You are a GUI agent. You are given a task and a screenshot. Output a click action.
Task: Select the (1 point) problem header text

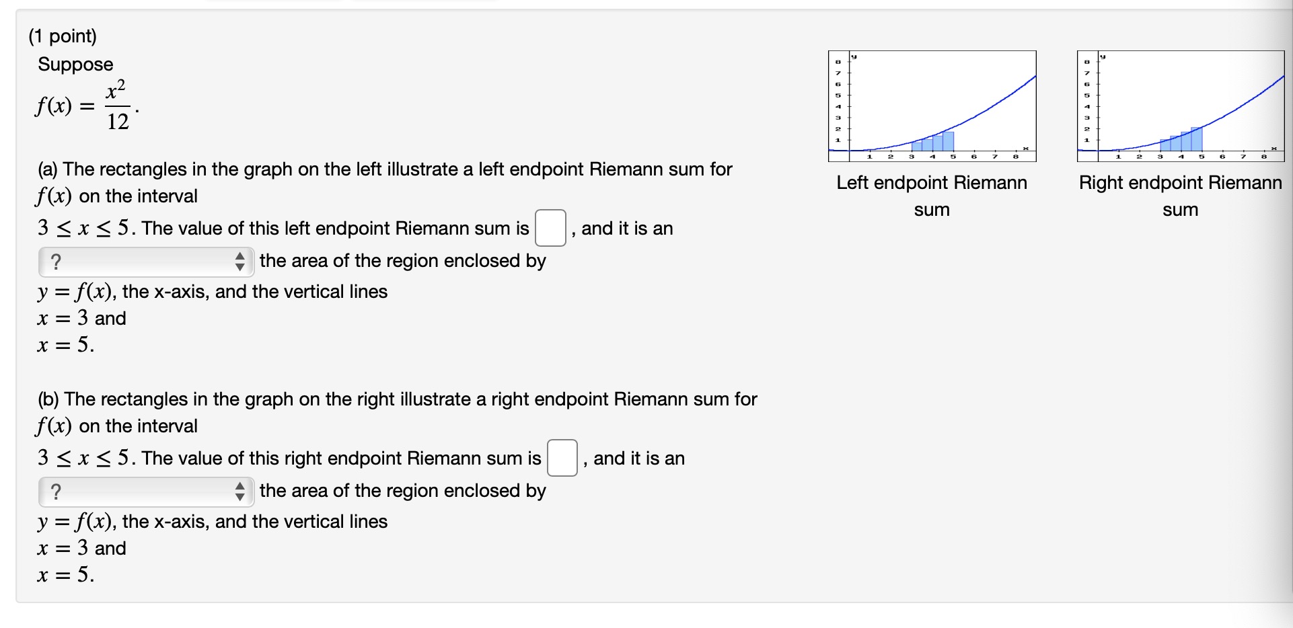[62, 35]
